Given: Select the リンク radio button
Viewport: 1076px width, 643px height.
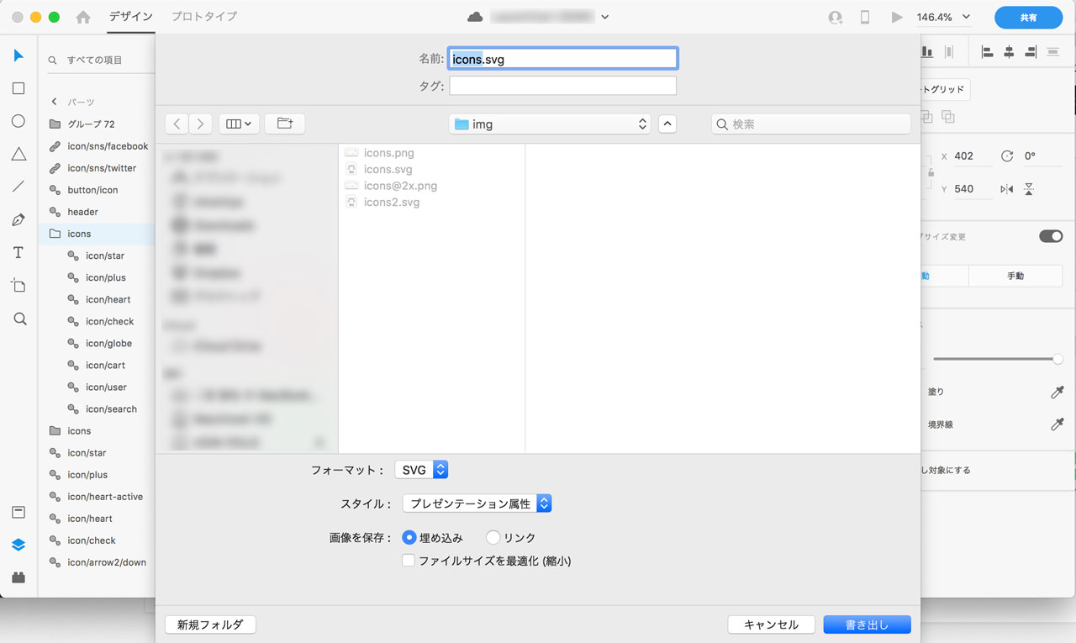Looking at the screenshot, I should click(x=493, y=538).
